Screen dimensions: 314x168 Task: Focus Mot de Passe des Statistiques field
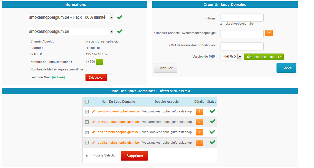pos(242,47)
